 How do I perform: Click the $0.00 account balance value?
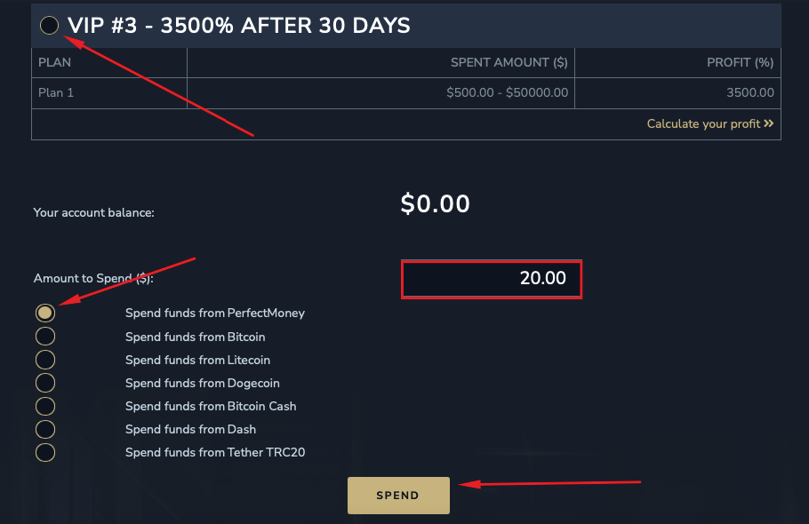point(435,204)
